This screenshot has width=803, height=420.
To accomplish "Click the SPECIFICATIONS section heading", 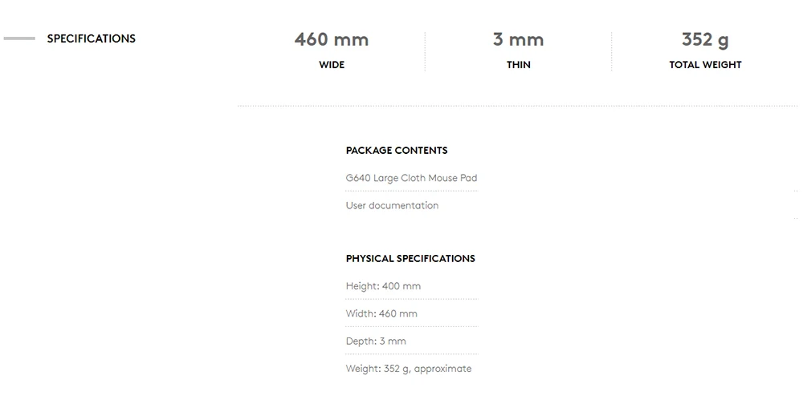I will click(92, 38).
